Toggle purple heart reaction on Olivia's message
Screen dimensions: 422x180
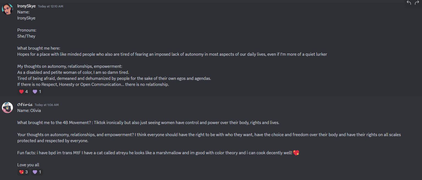click(37, 172)
